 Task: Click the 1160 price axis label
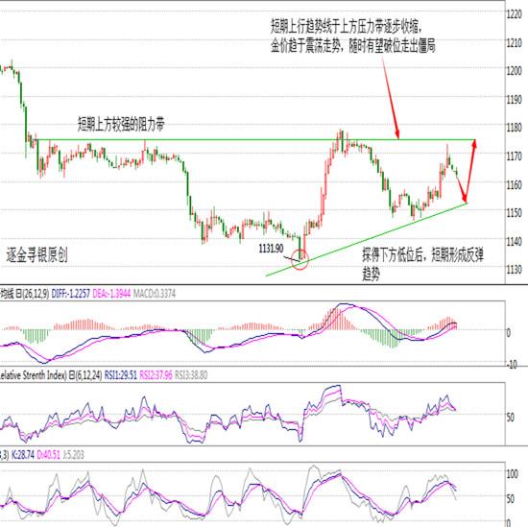515,184
